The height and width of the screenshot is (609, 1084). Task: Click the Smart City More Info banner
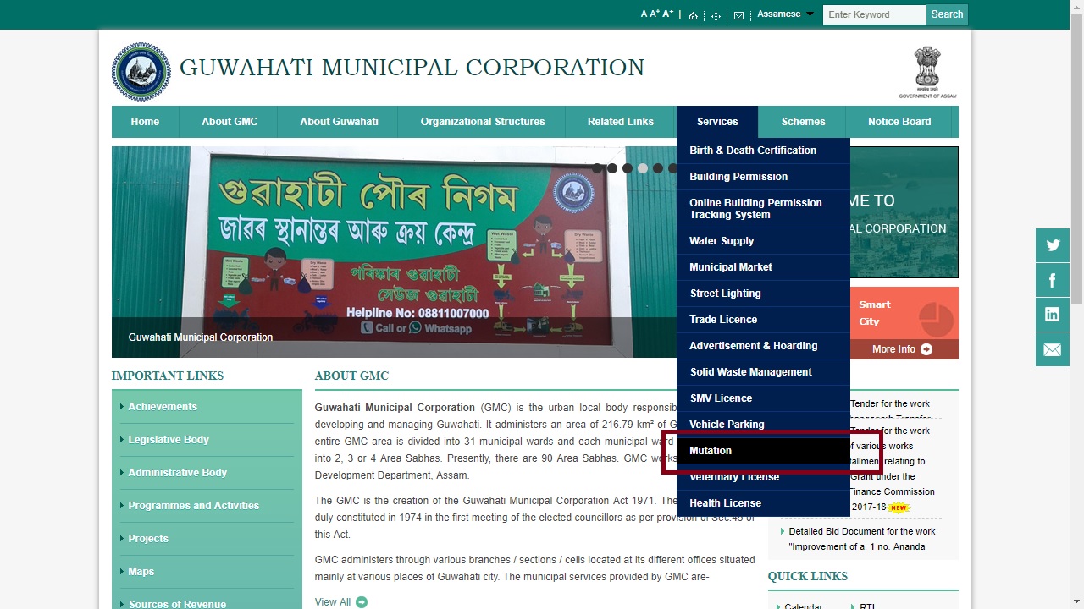coord(903,349)
